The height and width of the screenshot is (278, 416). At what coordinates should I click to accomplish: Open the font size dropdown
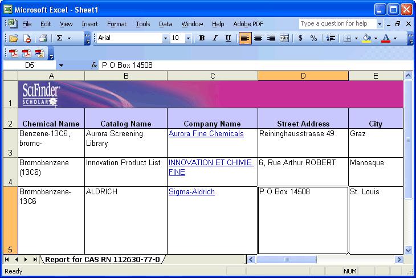tap(188, 38)
